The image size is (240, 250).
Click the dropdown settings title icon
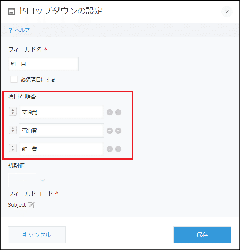click(11, 12)
